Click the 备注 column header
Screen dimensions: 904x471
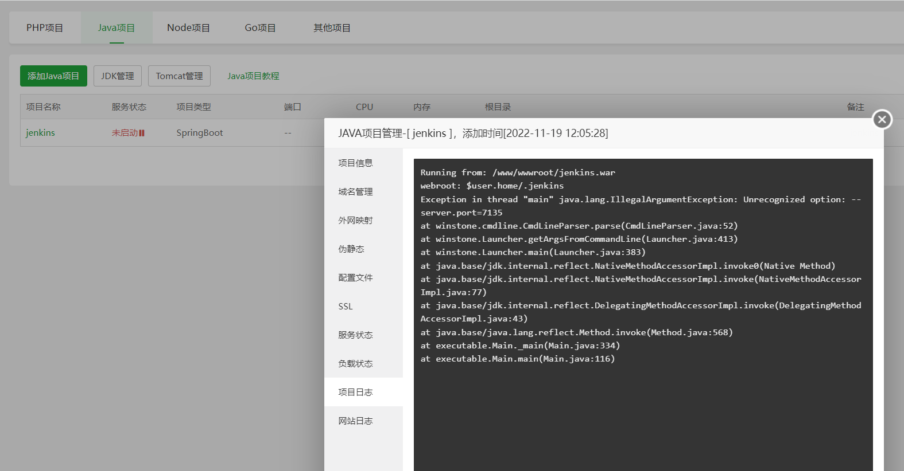pos(855,107)
